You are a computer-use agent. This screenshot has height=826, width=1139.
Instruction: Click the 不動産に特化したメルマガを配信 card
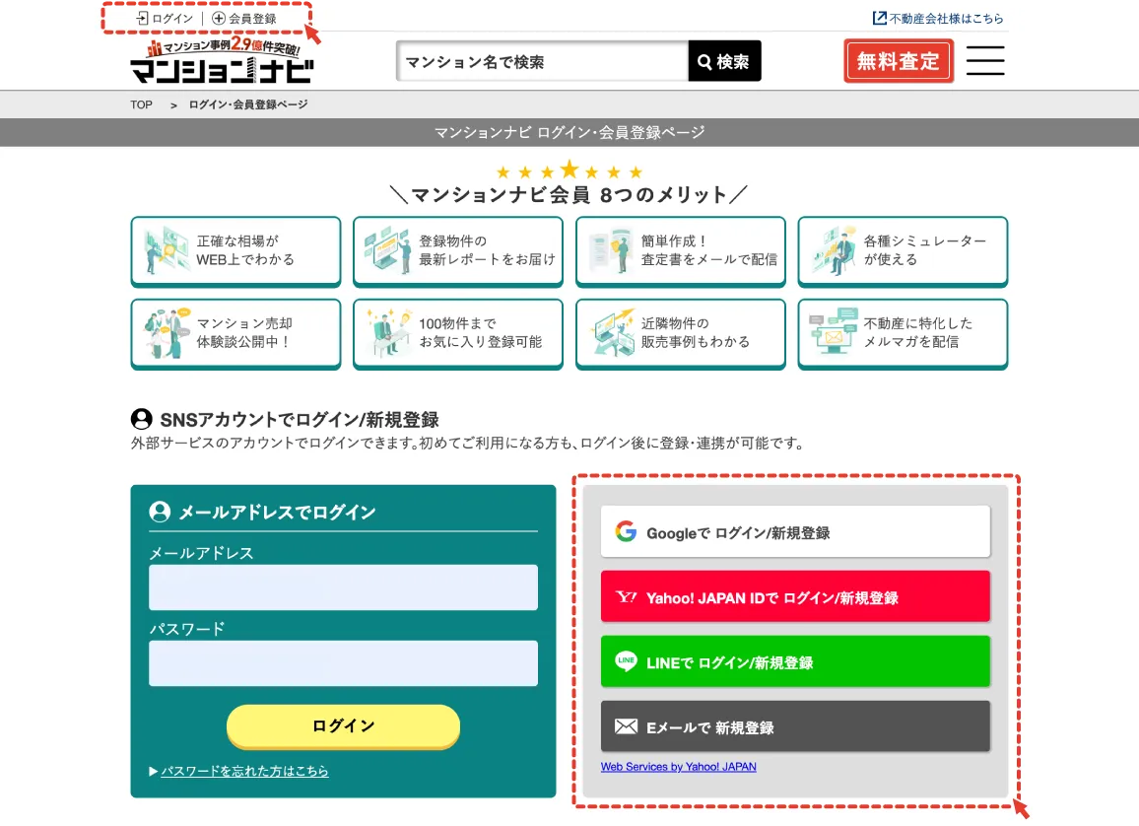[x=903, y=333]
